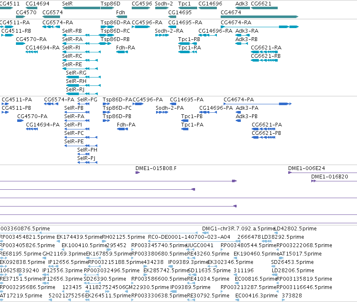Select transcript CG6574-RA
Viewport: 357px width, 302px height.
point(51,27)
